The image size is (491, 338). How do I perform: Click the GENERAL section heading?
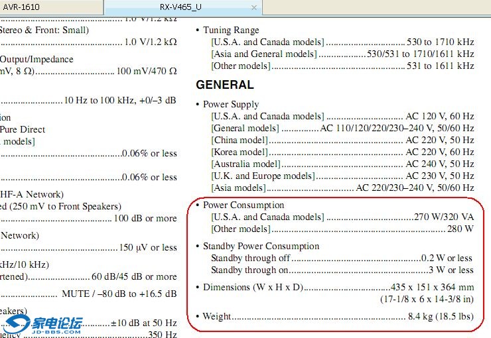pyautogui.click(x=225, y=85)
